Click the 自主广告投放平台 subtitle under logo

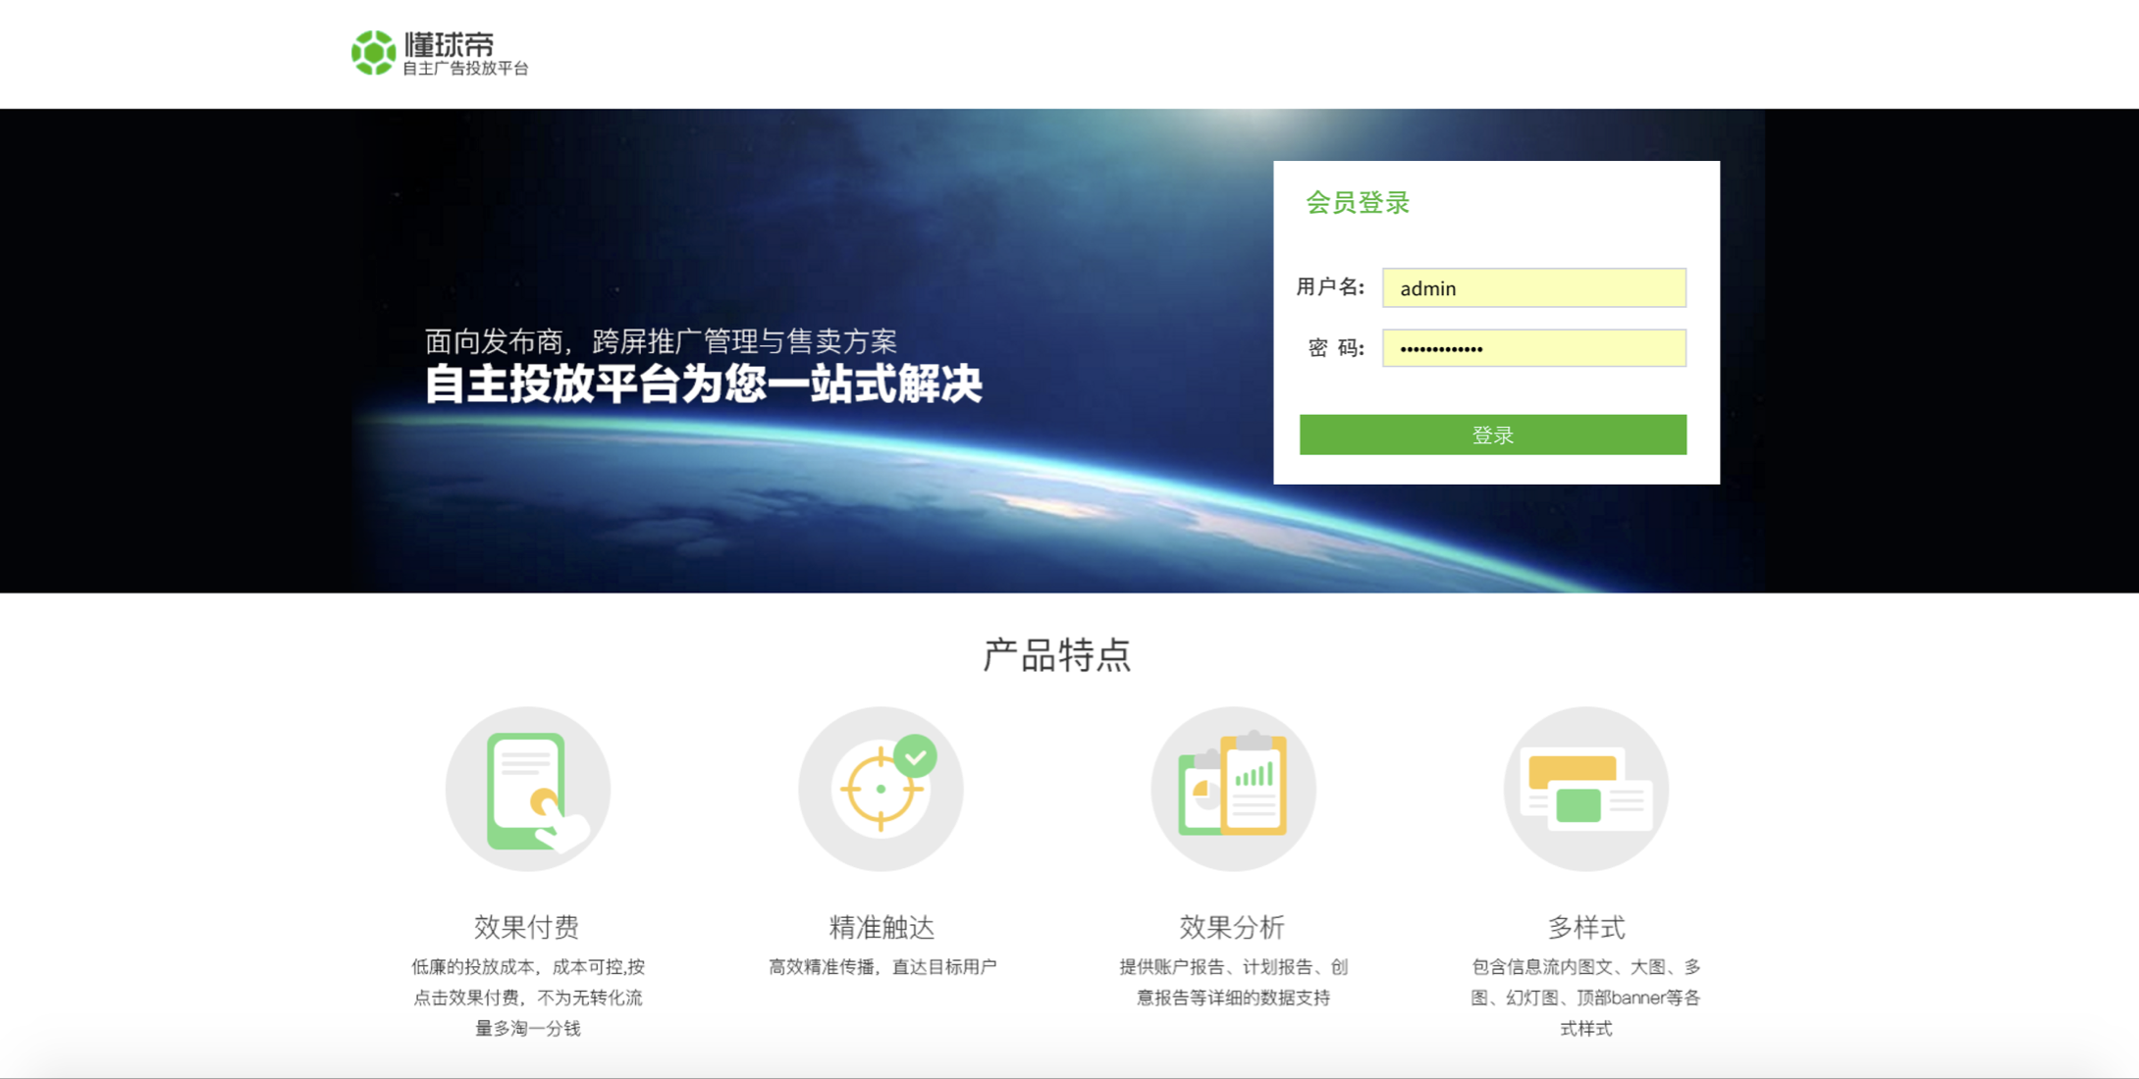click(465, 68)
